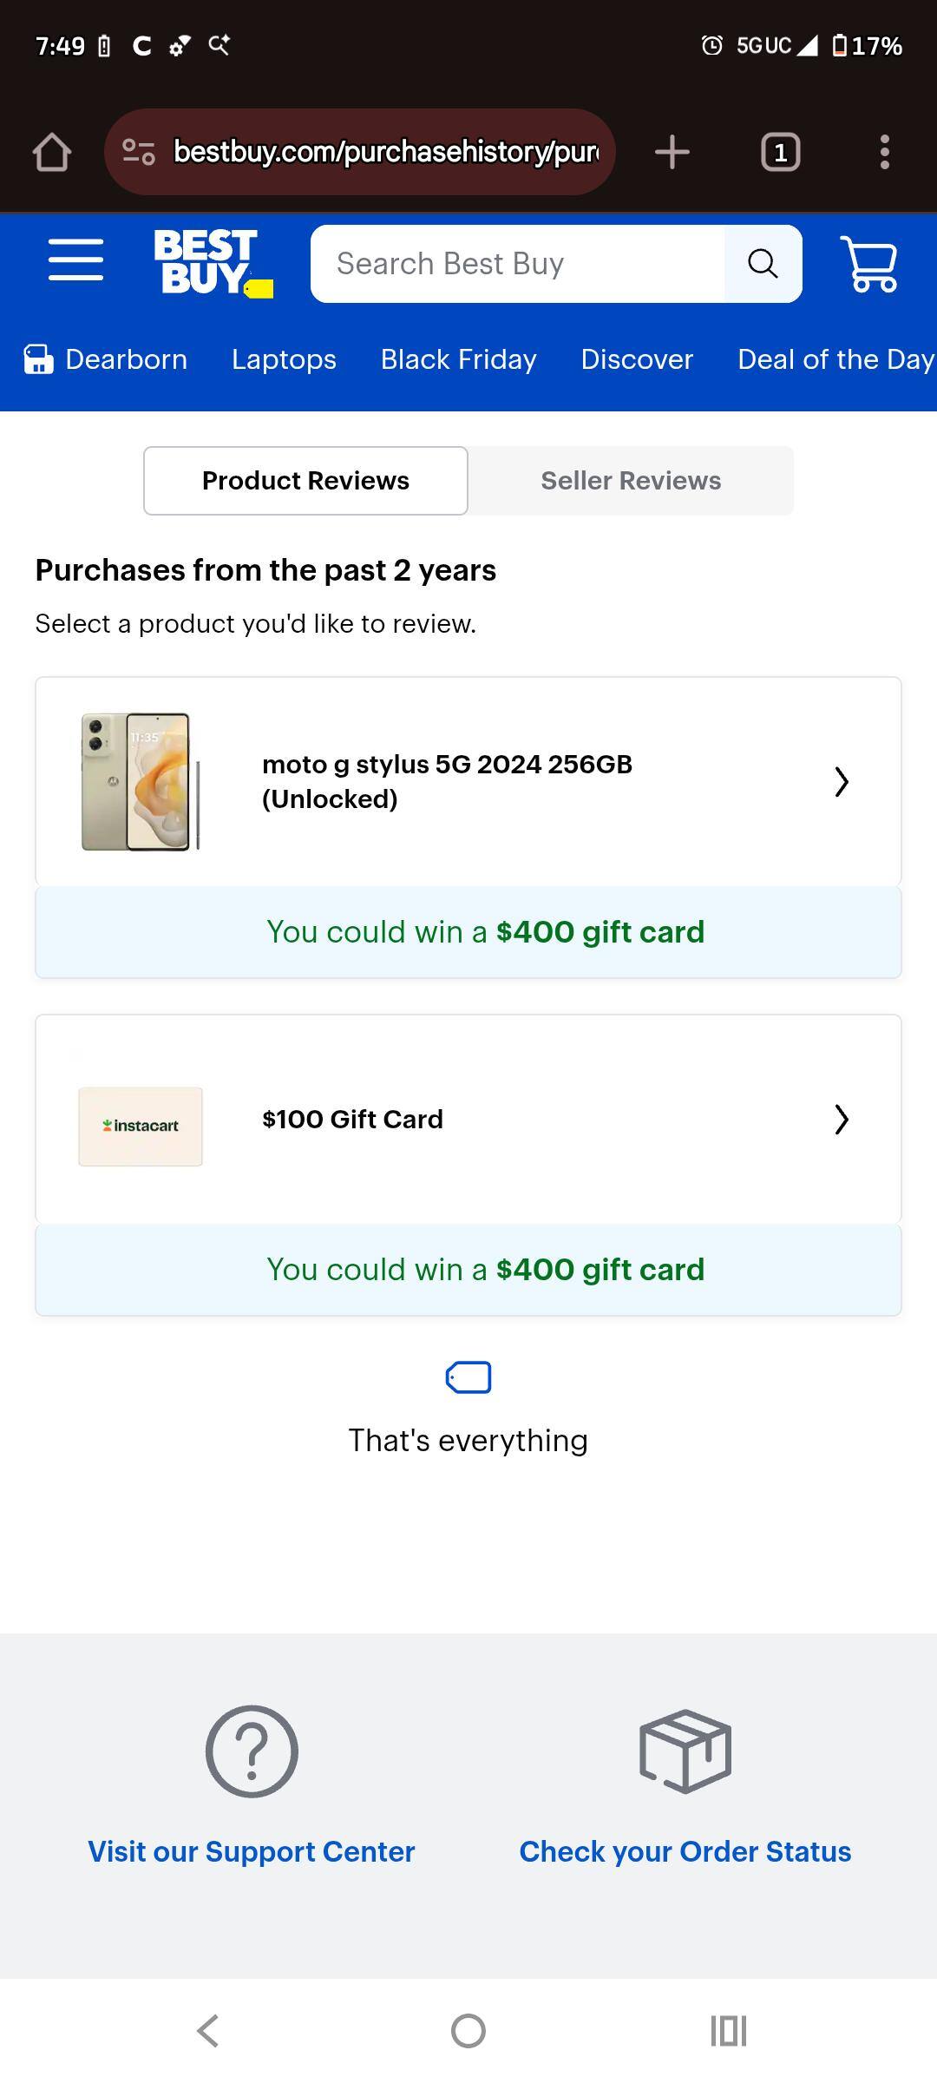Switch to Seller Reviews tab
The height and width of the screenshot is (2083, 937).
(x=631, y=481)
